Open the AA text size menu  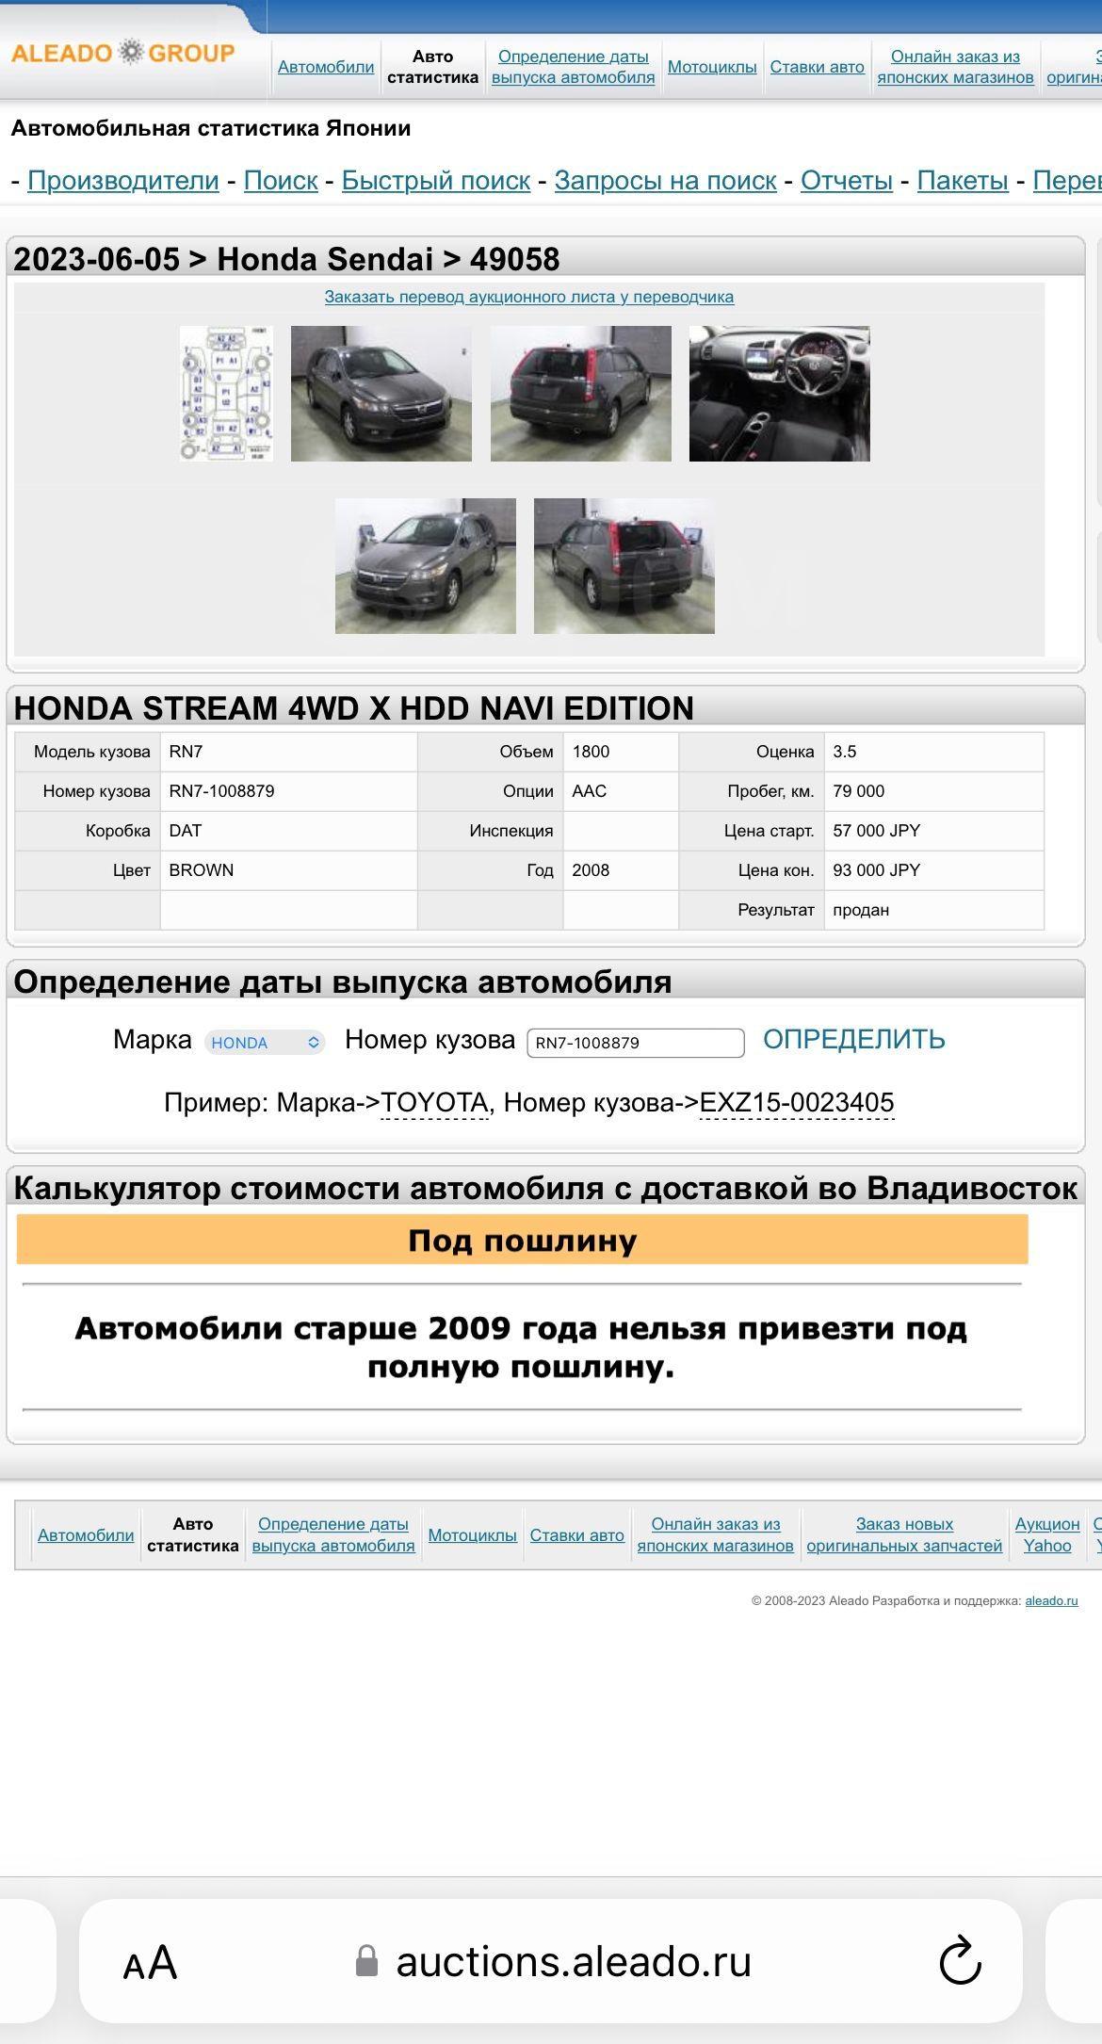(x=150, y=1963)
